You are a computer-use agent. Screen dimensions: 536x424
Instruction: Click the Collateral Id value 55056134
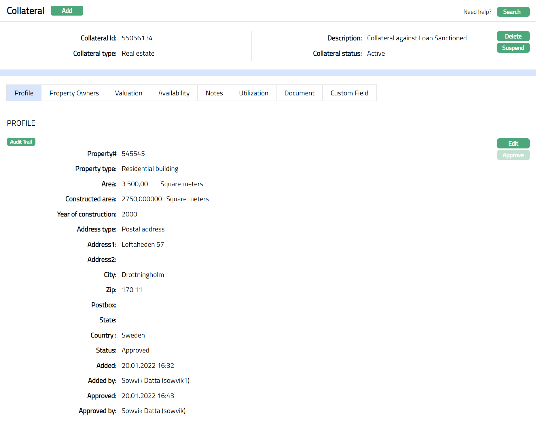pos(137,38)
